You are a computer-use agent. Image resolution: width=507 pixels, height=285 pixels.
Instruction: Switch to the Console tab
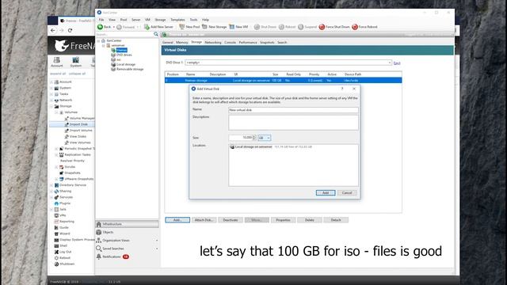[x=230, y=42]
